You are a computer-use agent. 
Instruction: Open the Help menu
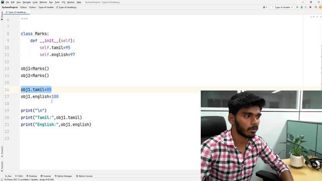point(79,2)
